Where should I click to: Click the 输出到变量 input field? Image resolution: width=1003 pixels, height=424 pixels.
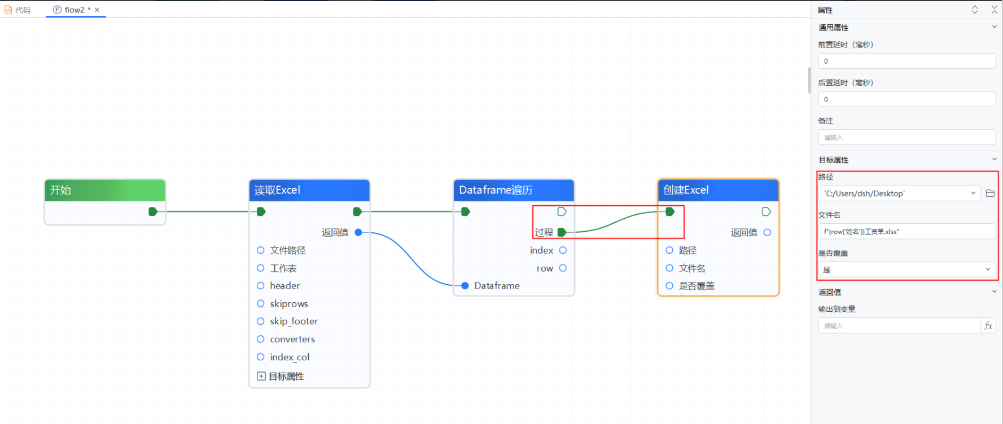[x=899, y=325]
